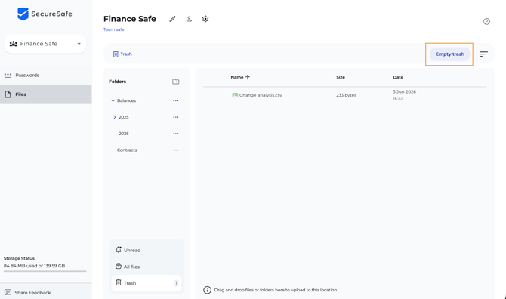Click the SecureSafe shield logo
This screenshot has height=299, width=506.
point(23,14)
